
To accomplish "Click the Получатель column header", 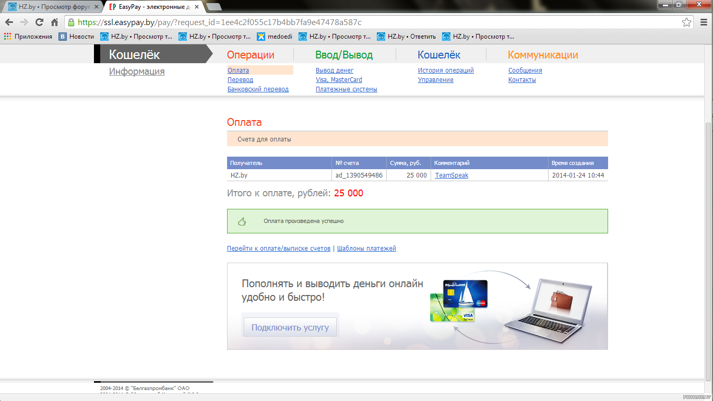I will pyautogui.click(x=279, y=163).
